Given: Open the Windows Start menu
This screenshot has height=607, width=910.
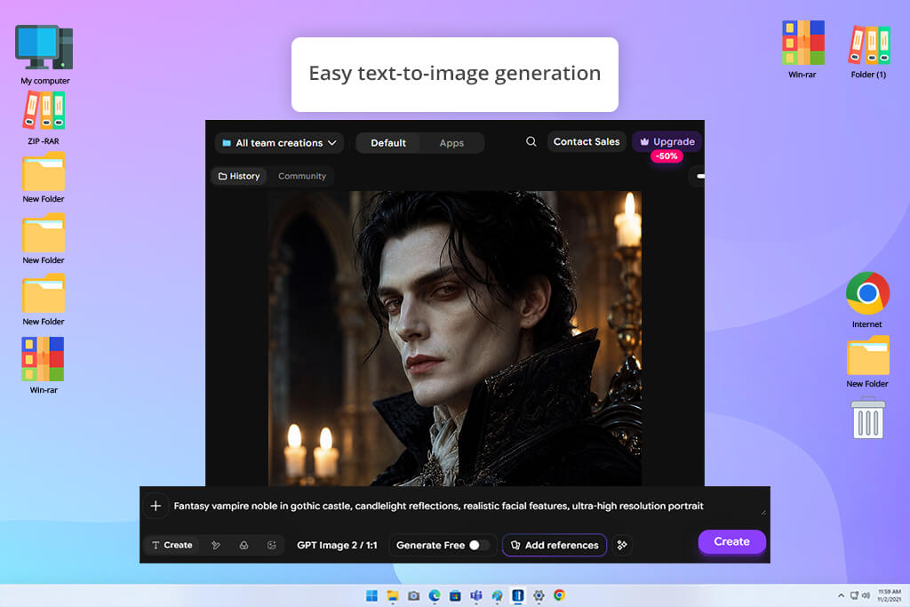Looking at the screenshot, I should point(371,595).
